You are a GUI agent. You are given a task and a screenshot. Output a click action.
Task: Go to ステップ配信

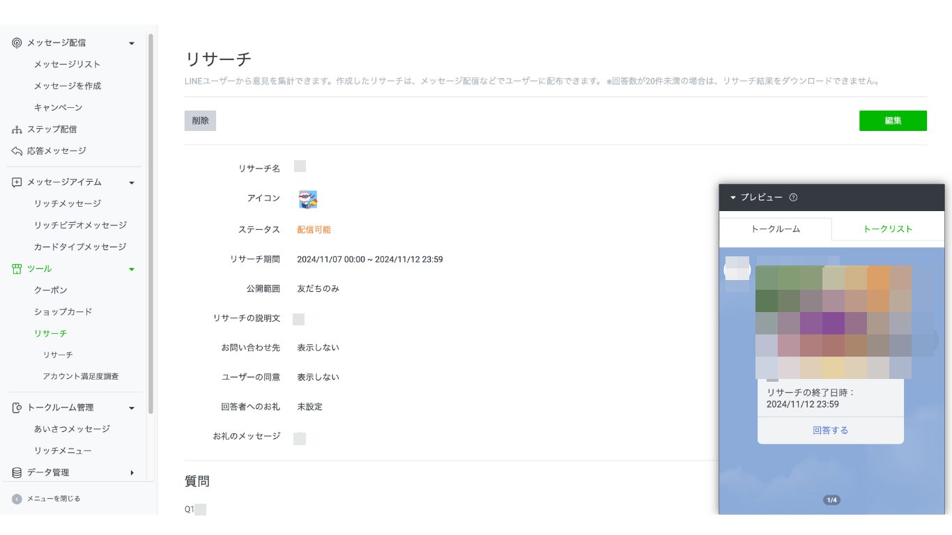[x=52, y=130]
